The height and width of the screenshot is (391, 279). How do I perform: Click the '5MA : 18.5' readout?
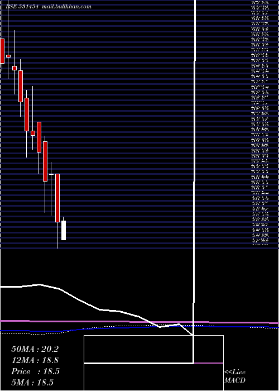32,383
